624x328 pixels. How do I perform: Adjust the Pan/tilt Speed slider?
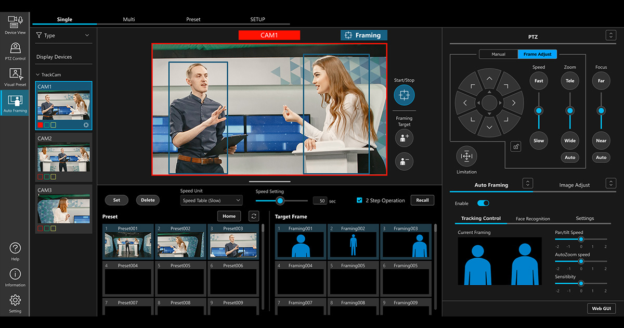[580, 239]
